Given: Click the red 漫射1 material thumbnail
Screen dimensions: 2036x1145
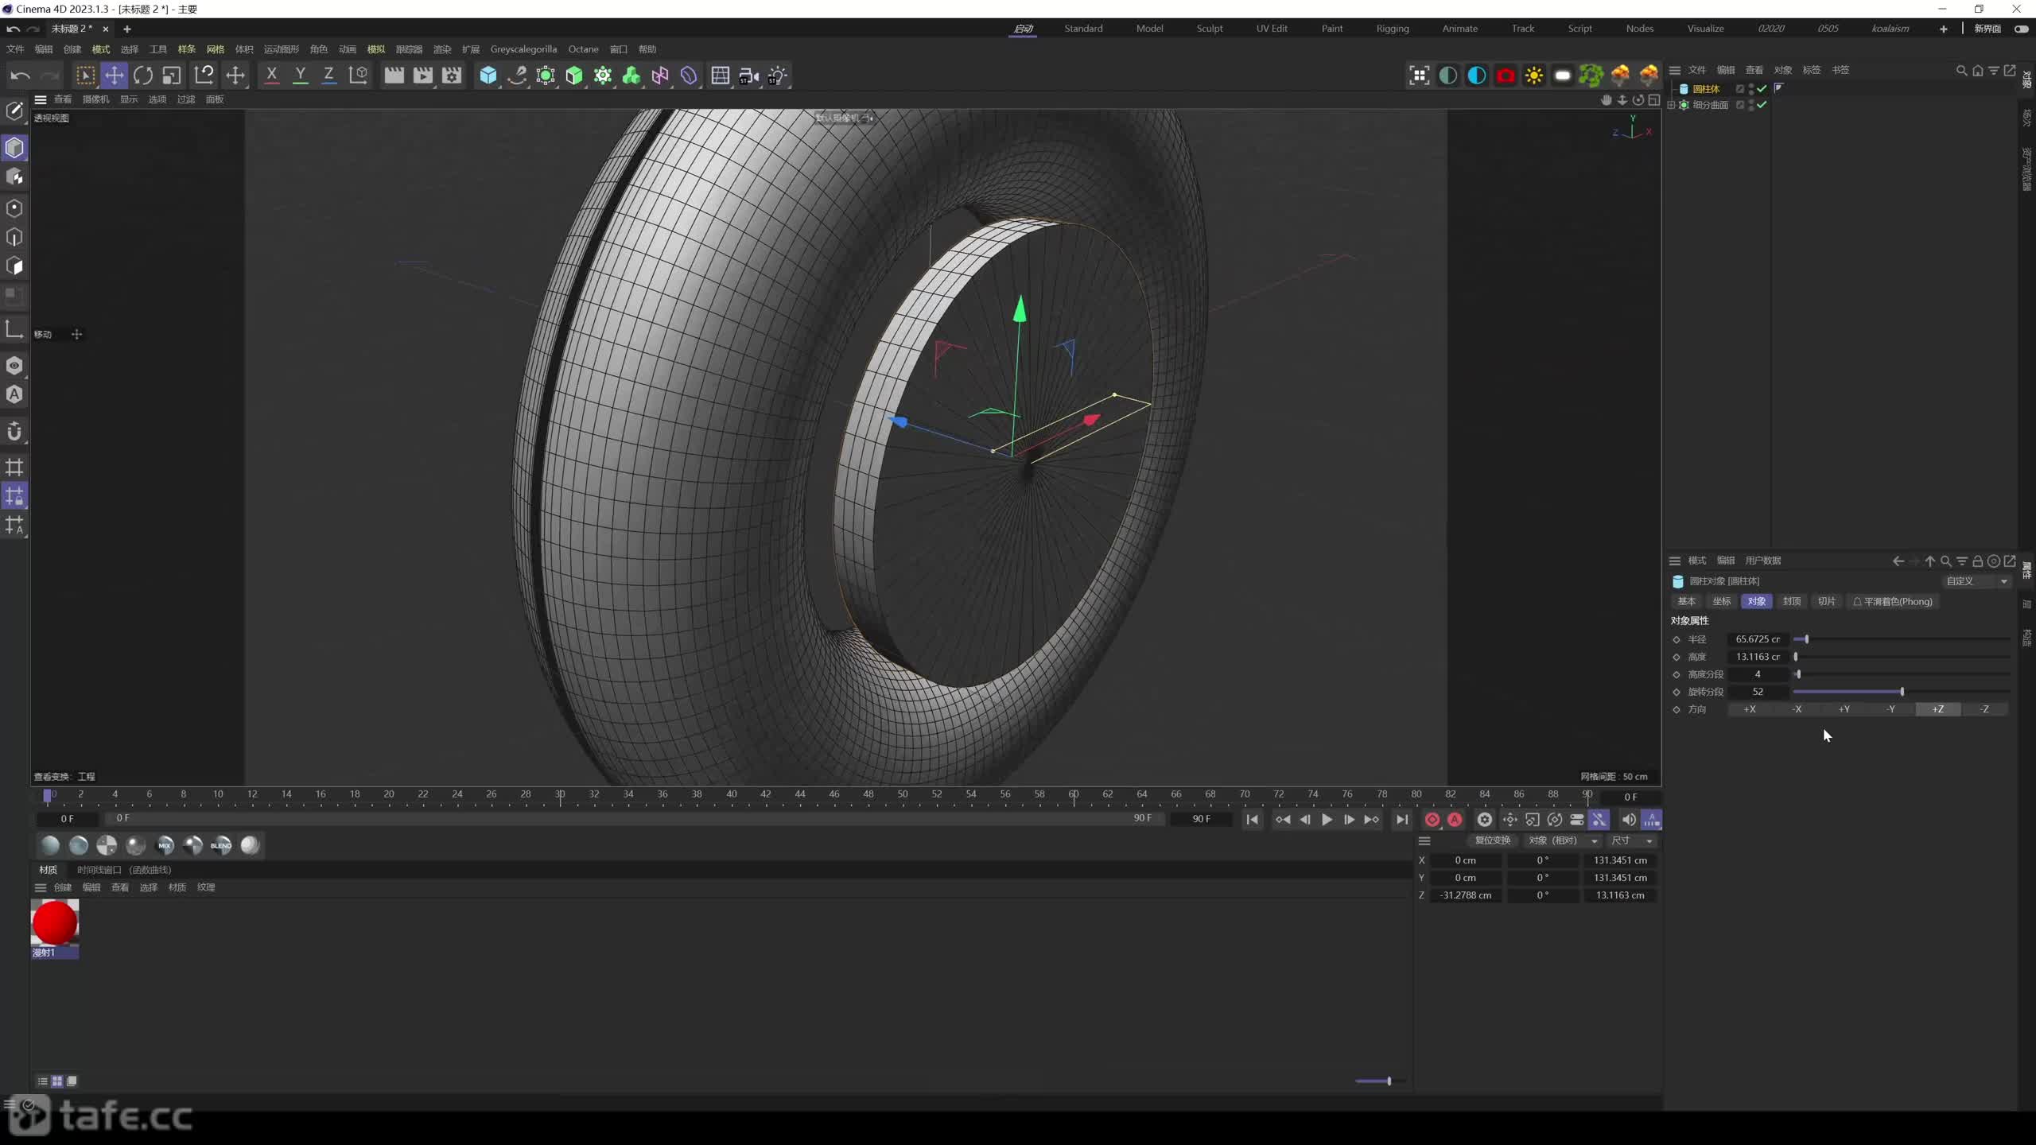Looking at the screenshot, I should pyautogui.click(x=55, y=923).
